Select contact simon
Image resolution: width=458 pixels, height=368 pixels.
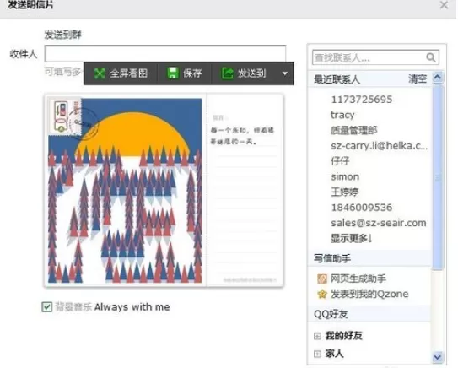pyautogui.click(x=345, y=176)
